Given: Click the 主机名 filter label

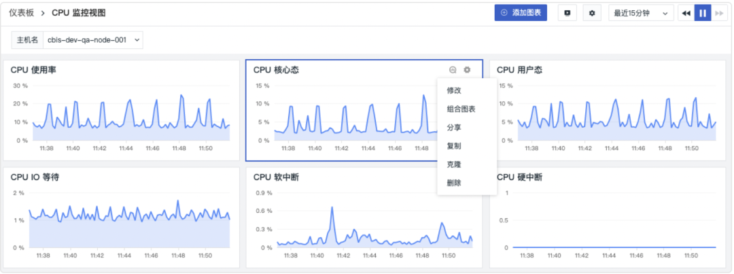Looking at the screenshot, I should point(27,40).
